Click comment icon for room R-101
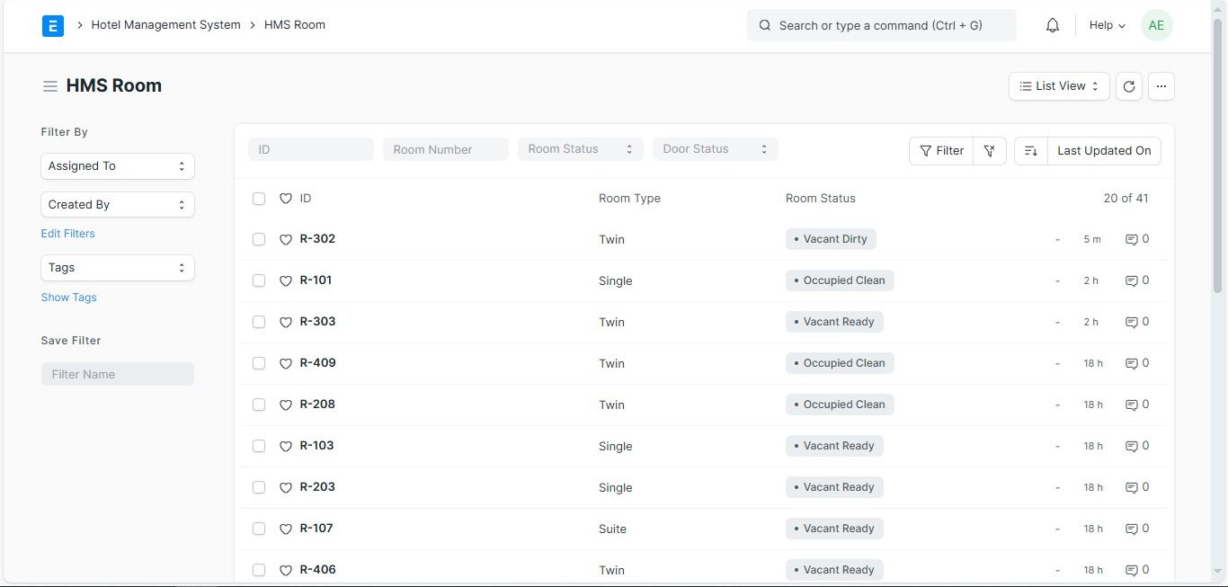This screenshot has width=1228, height=587. (1132, 280)
